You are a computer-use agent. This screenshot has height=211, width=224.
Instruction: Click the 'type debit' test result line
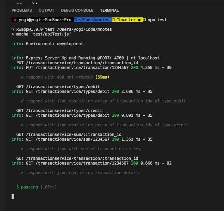(106, 101)
